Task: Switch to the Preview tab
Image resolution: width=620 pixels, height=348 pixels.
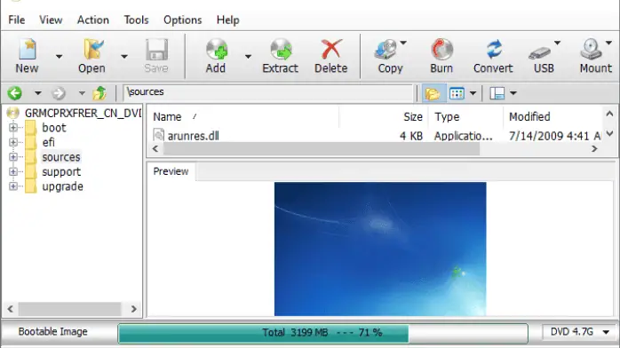Action: (x=171, y=171)
